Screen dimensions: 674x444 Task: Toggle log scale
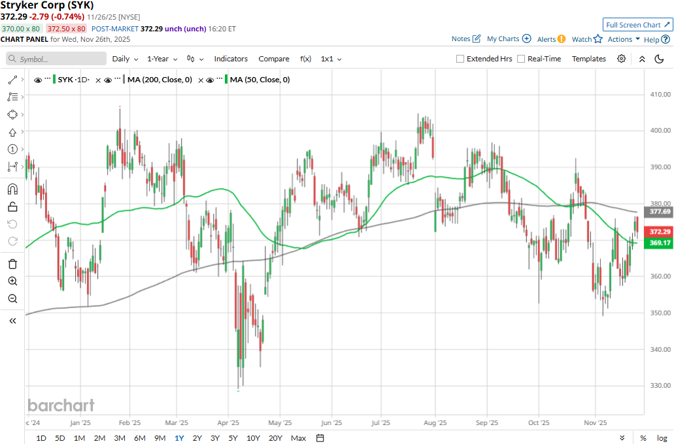coord(662,438)
